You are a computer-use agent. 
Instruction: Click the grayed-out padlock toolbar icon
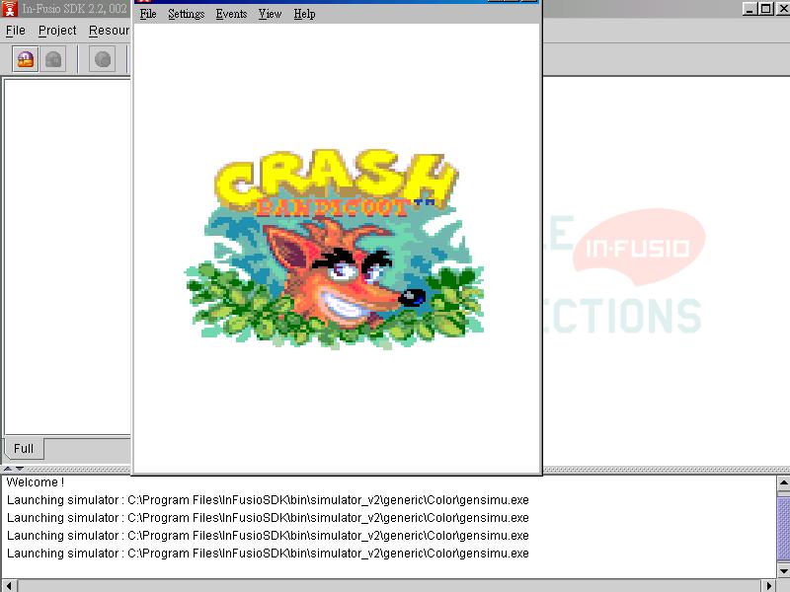tap(53, 59)
